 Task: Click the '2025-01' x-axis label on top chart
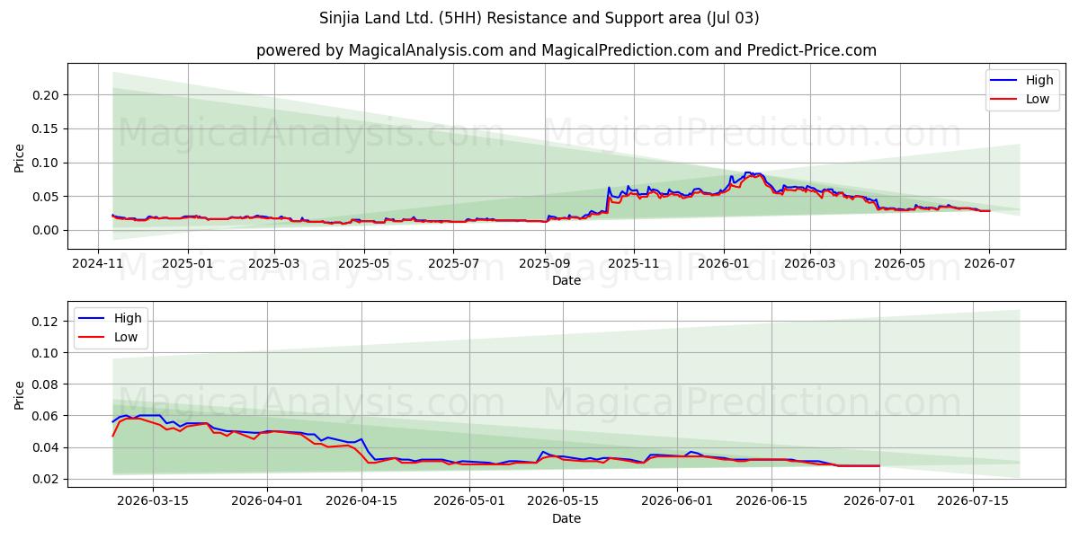[188, 263]
